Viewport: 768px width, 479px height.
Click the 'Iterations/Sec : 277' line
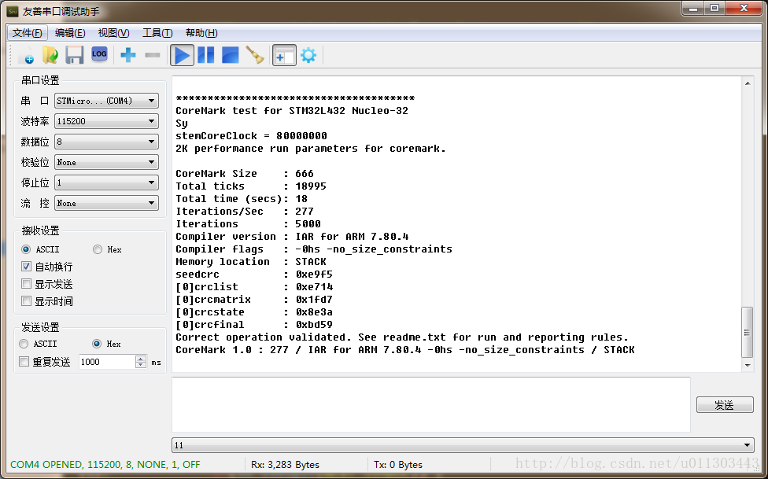coord(245,211)
